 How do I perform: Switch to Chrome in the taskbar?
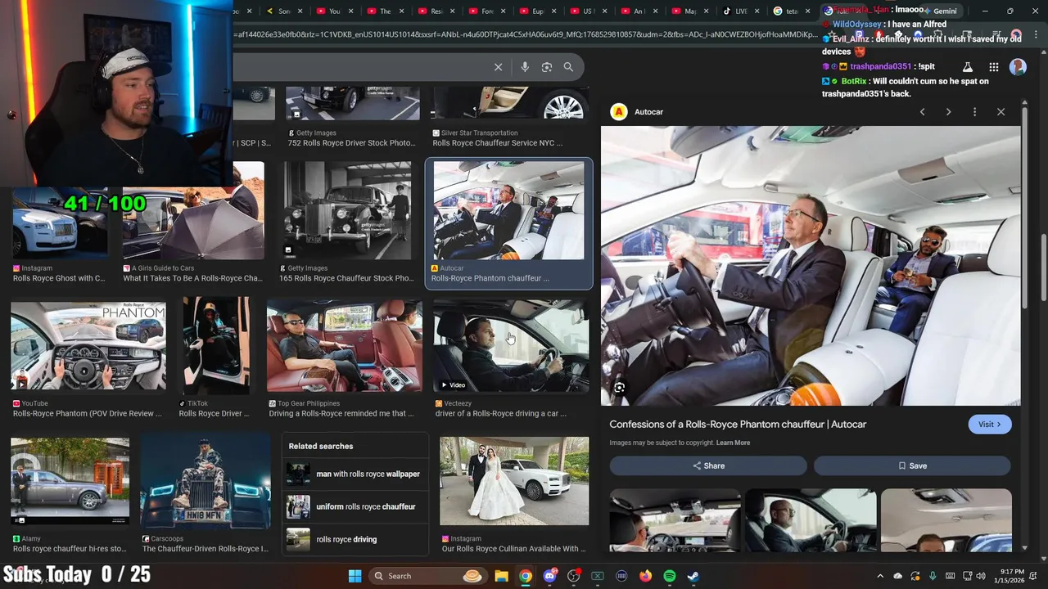[526, 576]
